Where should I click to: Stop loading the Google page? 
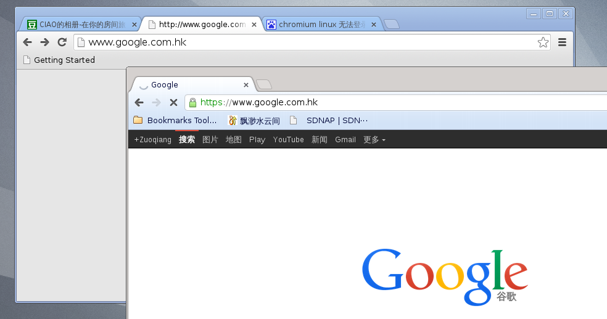(173, 102)
